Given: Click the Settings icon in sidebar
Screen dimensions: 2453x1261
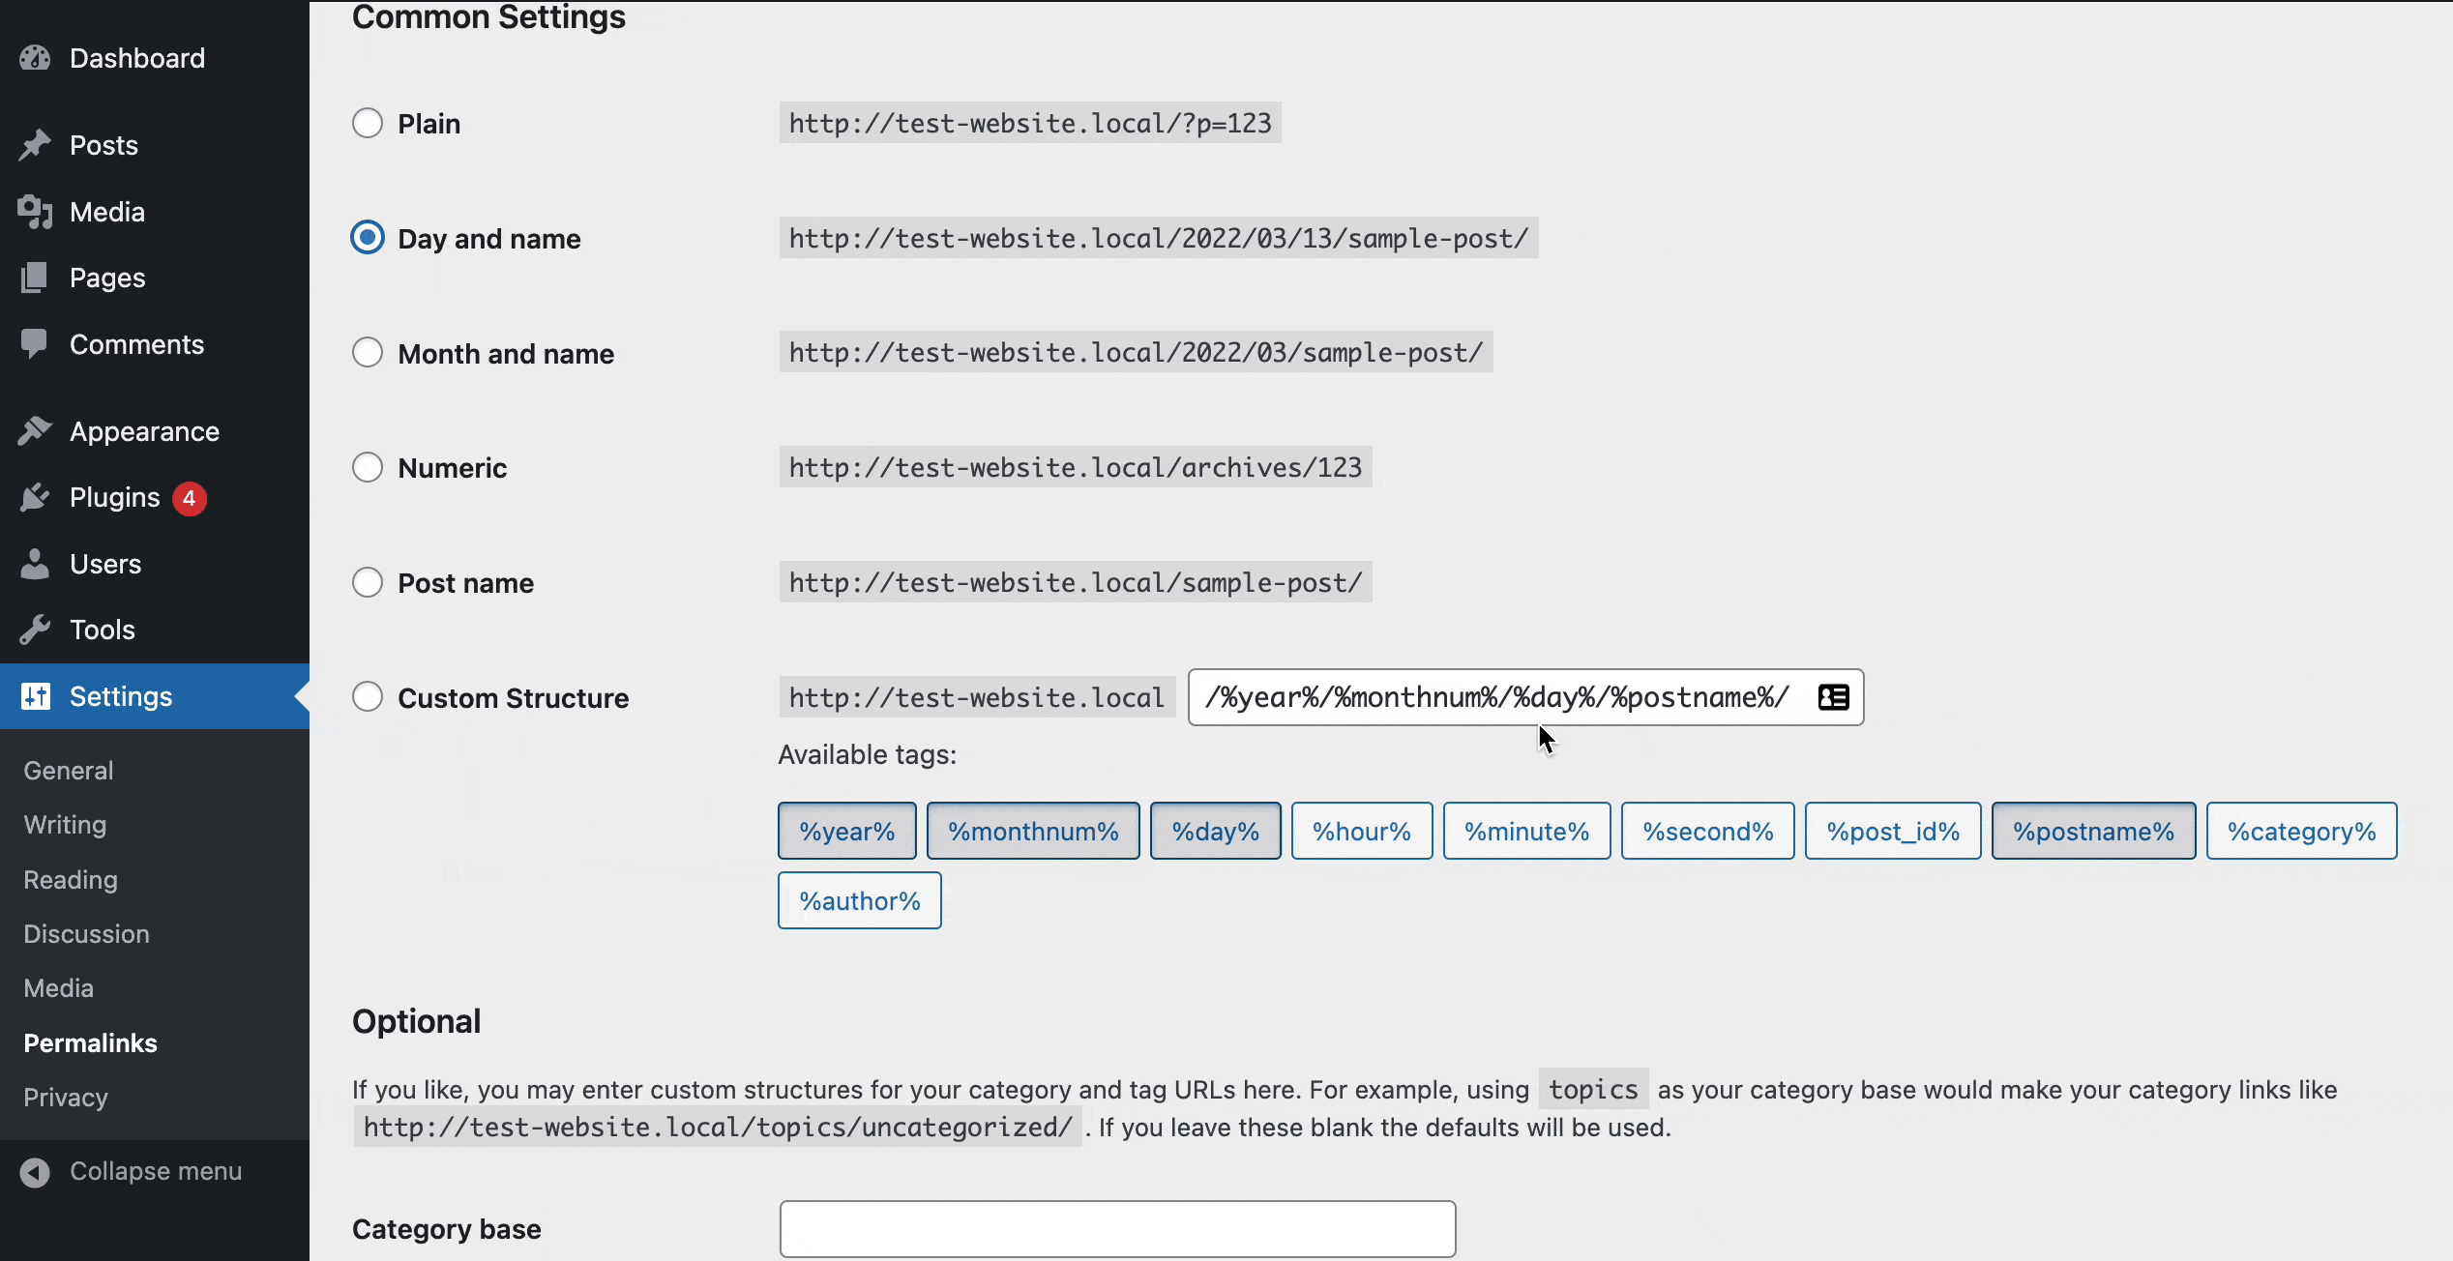Looking at the screenshot, I should coord(34,695).
